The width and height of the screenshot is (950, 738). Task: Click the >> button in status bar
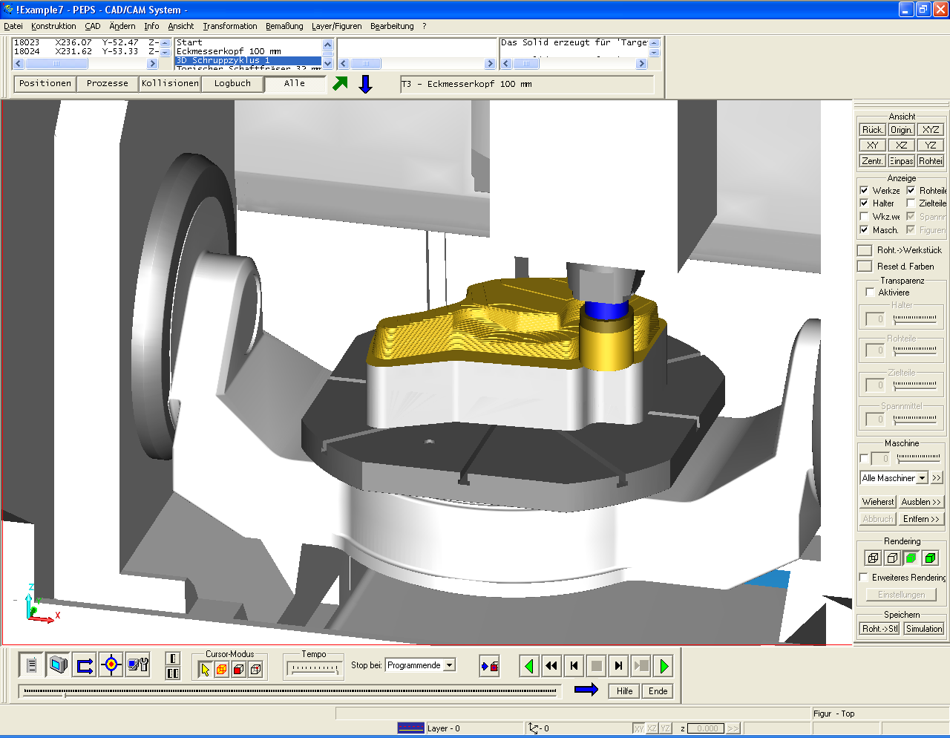(x=733, y=728)
